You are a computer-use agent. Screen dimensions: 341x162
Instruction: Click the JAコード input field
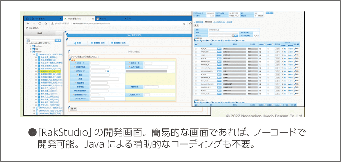(x=95, y=63)
